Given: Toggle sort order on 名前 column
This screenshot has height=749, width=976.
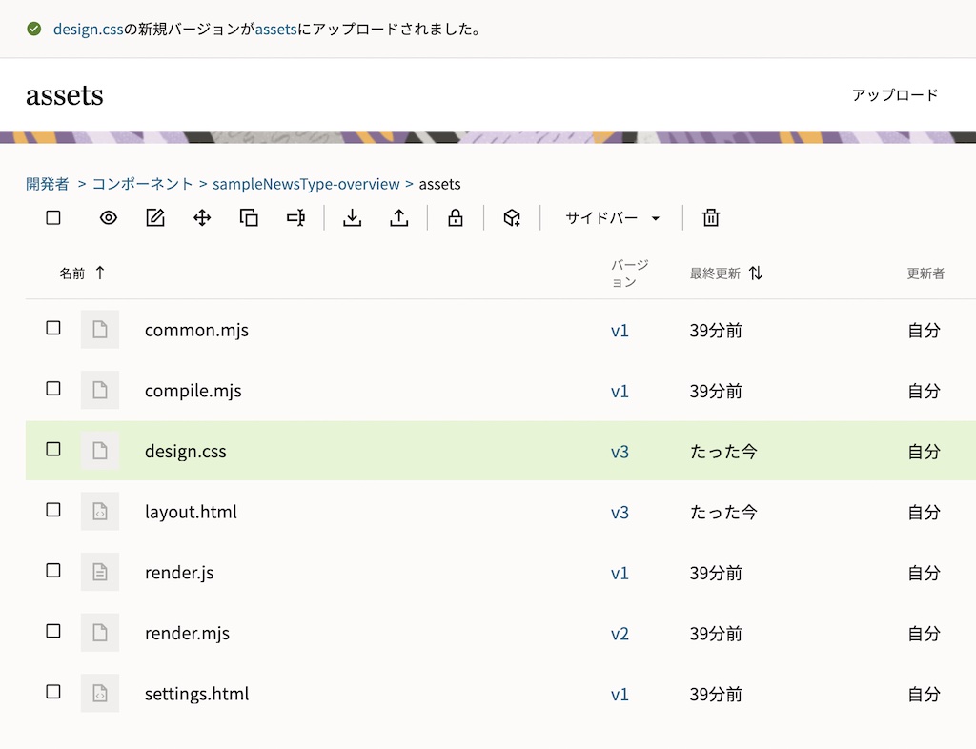Looking at the screenshot, I should click(x=100, y=273).
